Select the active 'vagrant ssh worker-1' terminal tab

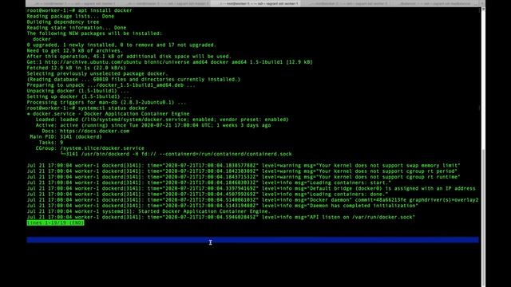255,3
